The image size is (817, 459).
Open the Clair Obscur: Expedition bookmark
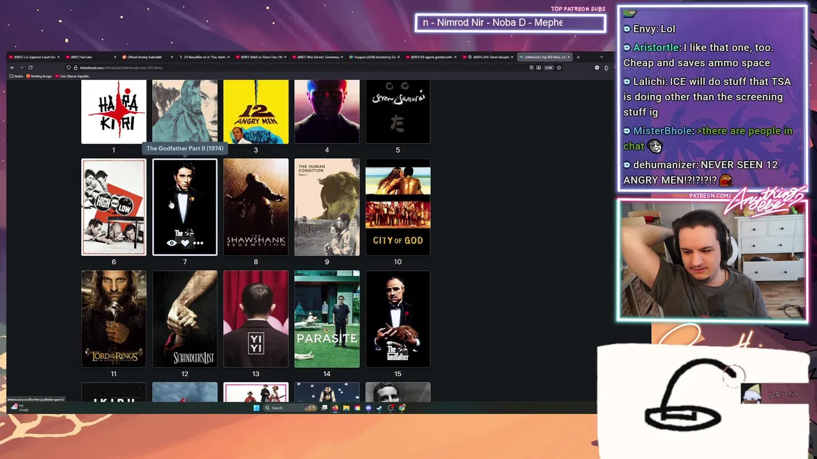[73, 76]
